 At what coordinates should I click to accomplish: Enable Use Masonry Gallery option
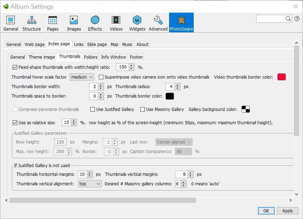pyautogui.click(x=143, y=109)
